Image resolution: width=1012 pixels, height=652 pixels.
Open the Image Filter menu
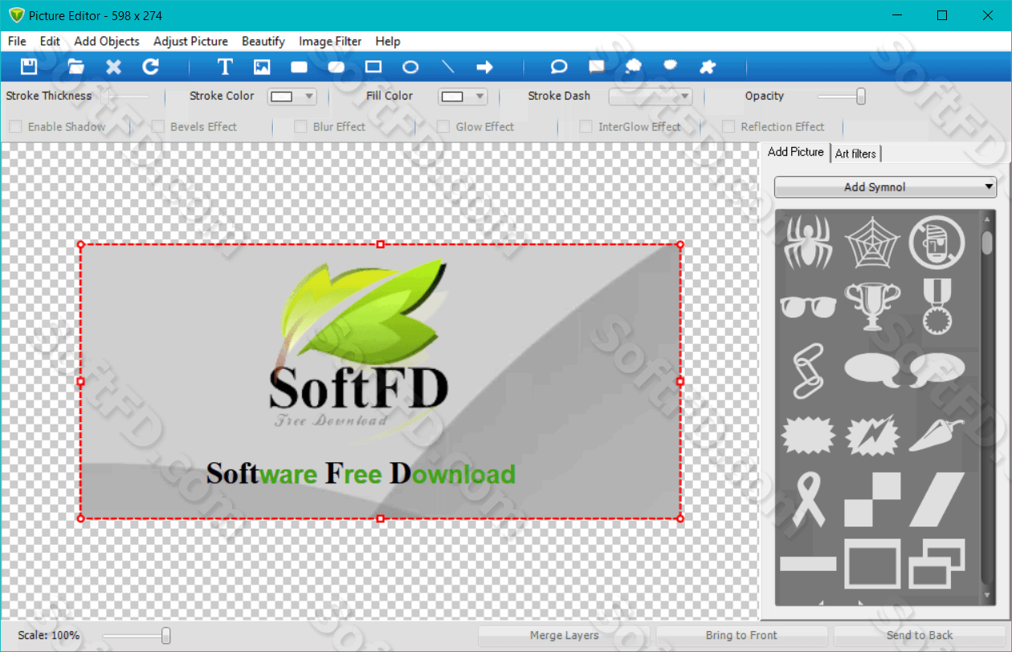[x=330, y=41]
